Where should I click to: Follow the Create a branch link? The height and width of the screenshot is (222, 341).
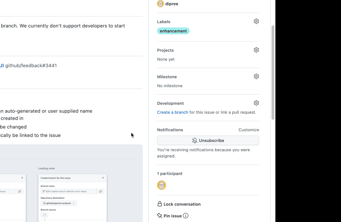(x=172, y=112)
